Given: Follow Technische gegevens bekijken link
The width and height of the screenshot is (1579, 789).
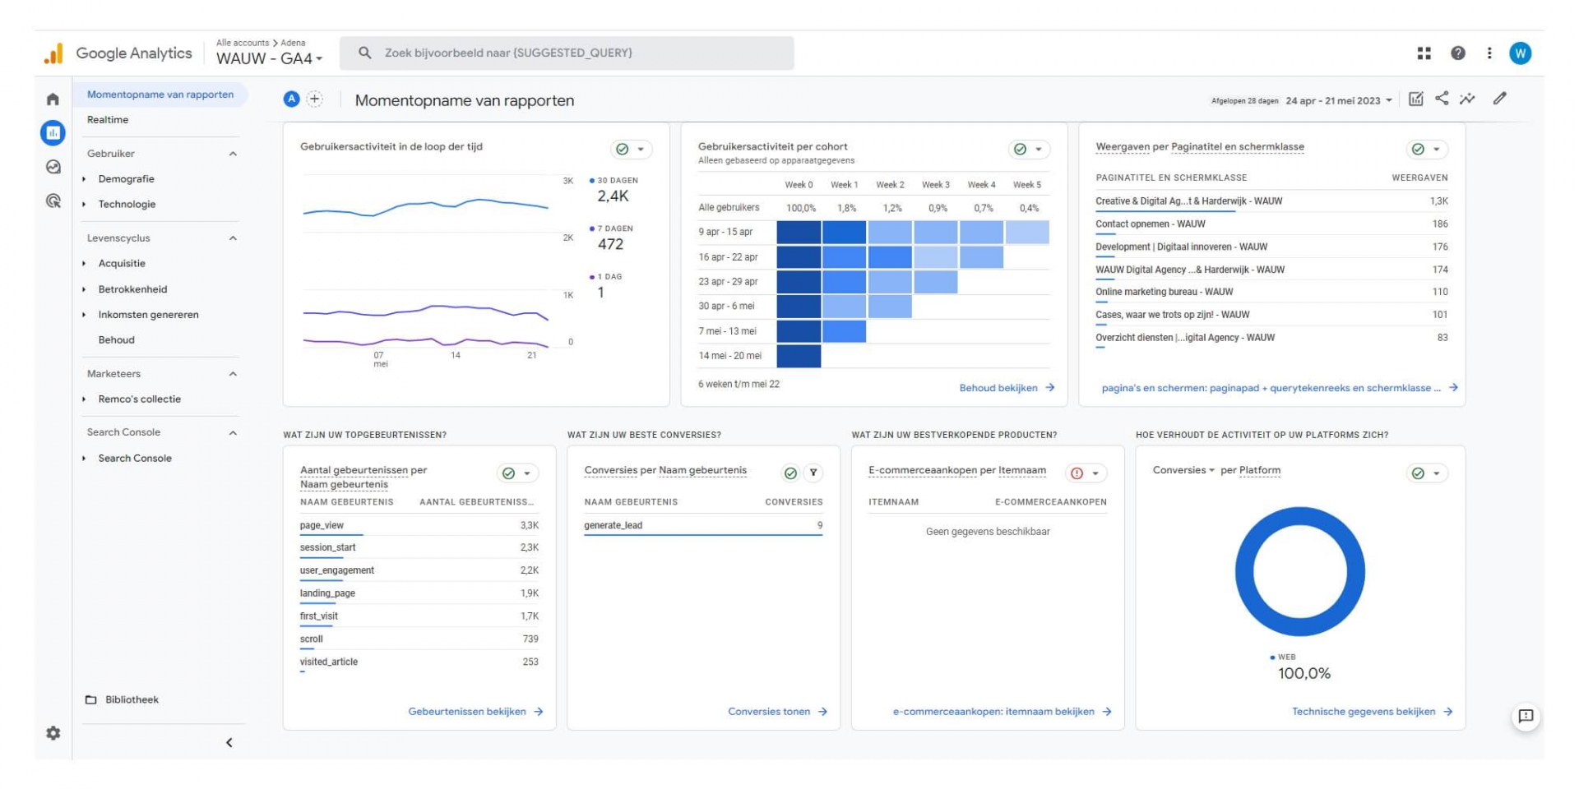Looking at the screenshot, I should pos(1372,712).
